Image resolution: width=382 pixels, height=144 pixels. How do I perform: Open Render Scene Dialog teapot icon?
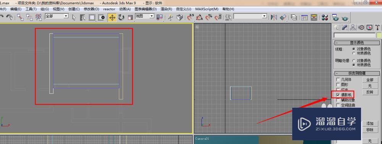pyautogui.click(x=336, y=17)
